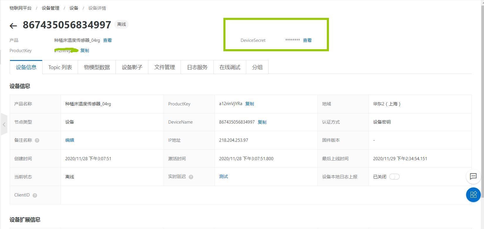Image resolution: width=484 pixels, height=229 pixels.
Task: Open the 在线调试 tab
Action: [x=230, y=67]
